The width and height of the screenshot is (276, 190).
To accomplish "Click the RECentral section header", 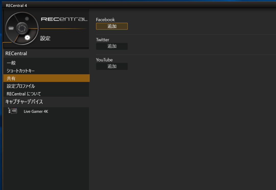I will pos(46,54).
